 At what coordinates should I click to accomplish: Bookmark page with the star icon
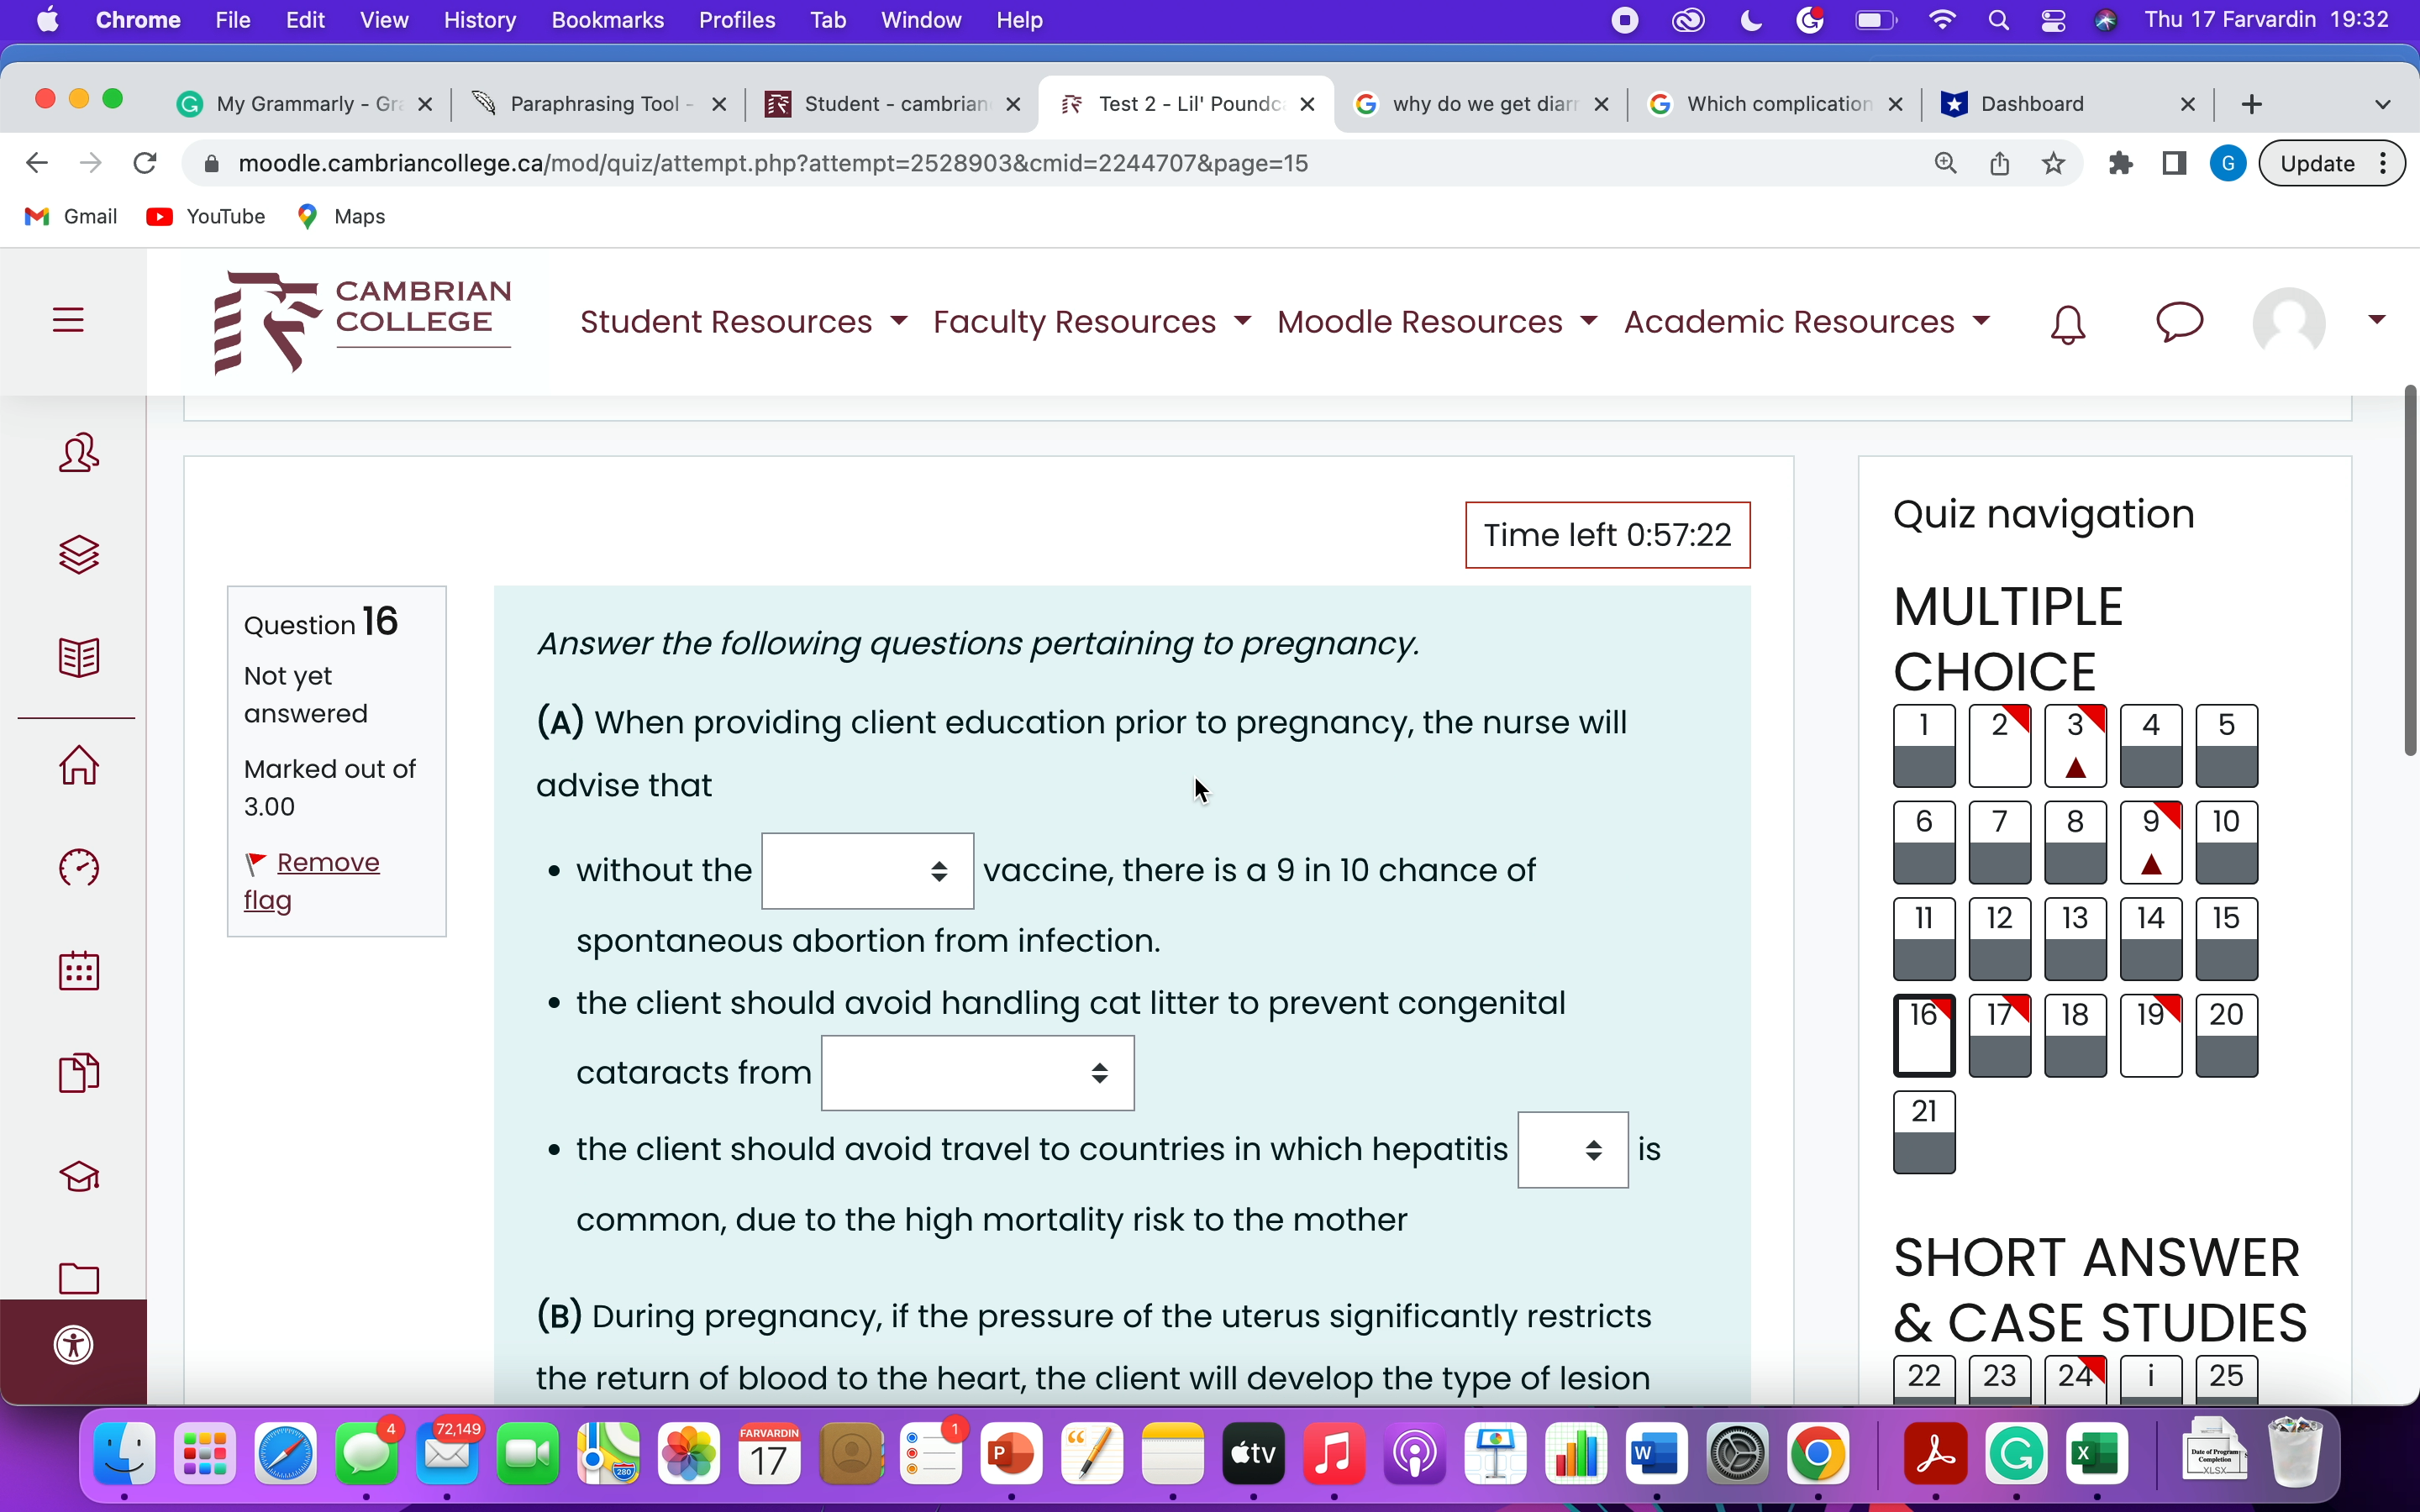click(2053, 163)
